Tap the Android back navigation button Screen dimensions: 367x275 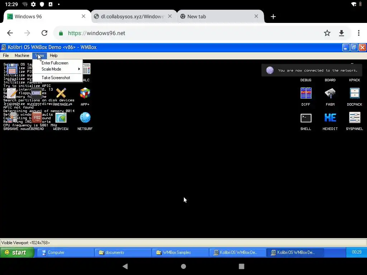125,266
